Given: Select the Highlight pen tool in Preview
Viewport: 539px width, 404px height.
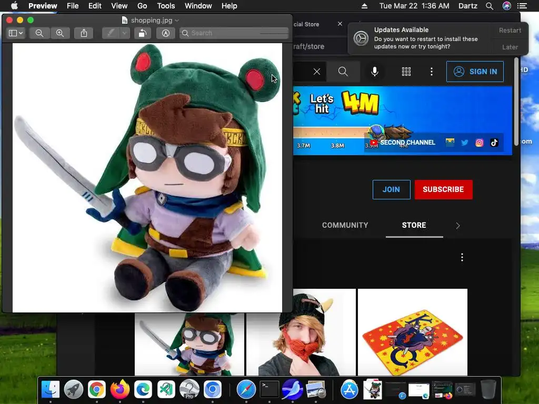Looking at the screenshot, I should [x=111, y=33].
